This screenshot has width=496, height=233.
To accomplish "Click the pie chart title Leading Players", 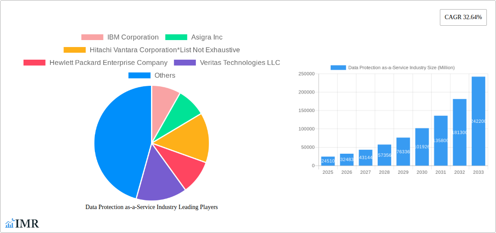I will pos(151,207).
